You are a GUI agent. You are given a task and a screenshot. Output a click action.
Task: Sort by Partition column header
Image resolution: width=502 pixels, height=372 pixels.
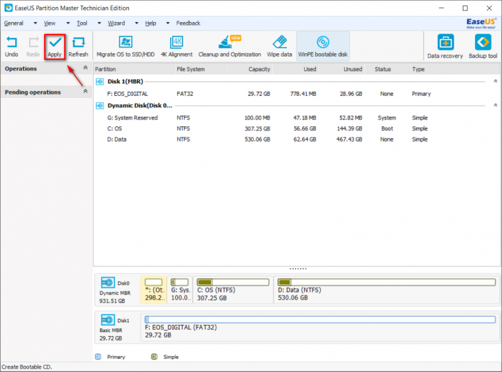[134, 69]
